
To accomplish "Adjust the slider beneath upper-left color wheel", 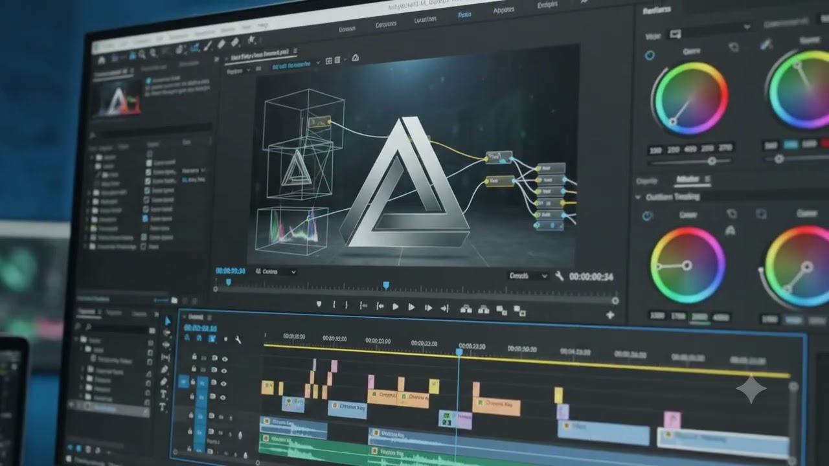I will pos(712,161).
